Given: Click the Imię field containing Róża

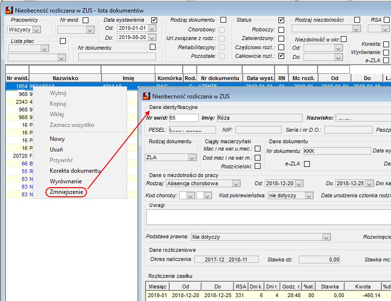Looking at the screenshot, I should click(260, 118).
